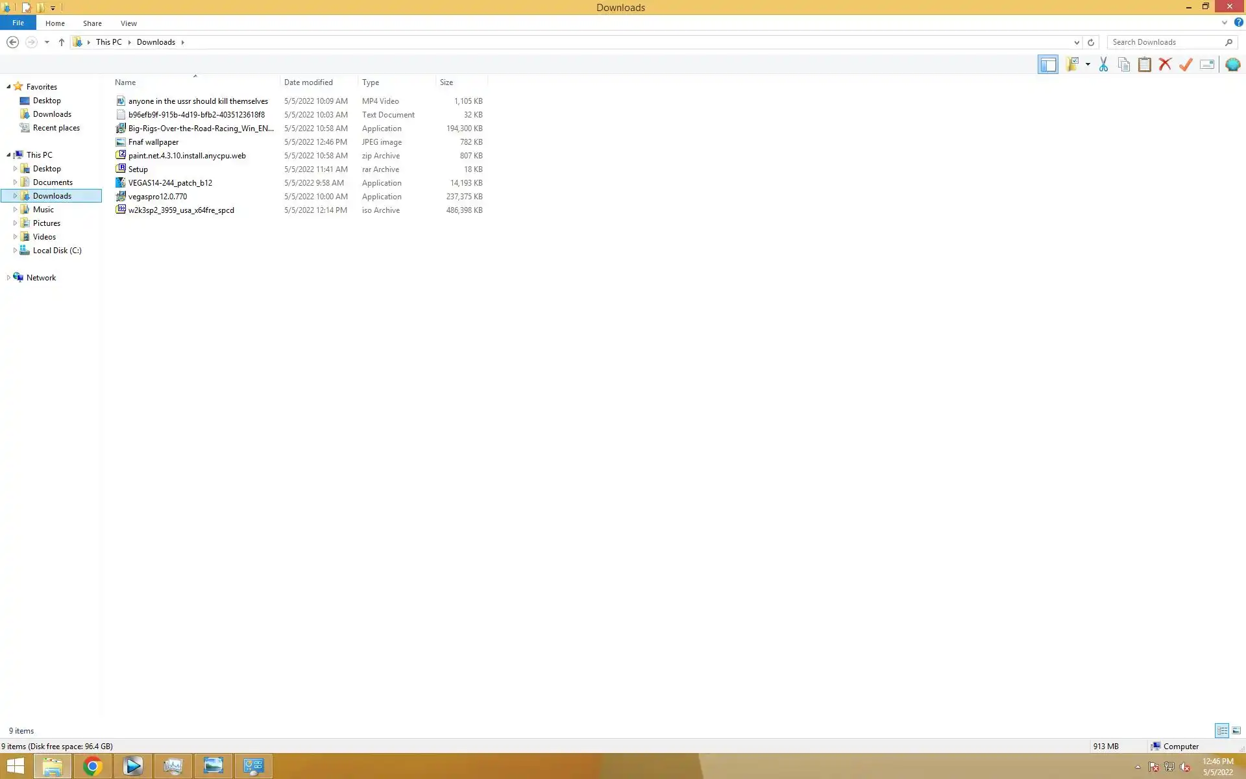Toggle the navigation pane layout button
1246x779 pixels.
[x=1047, y=64]
